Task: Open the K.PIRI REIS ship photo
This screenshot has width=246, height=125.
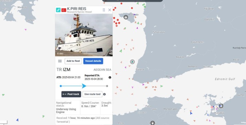Action: click(84, 35)
